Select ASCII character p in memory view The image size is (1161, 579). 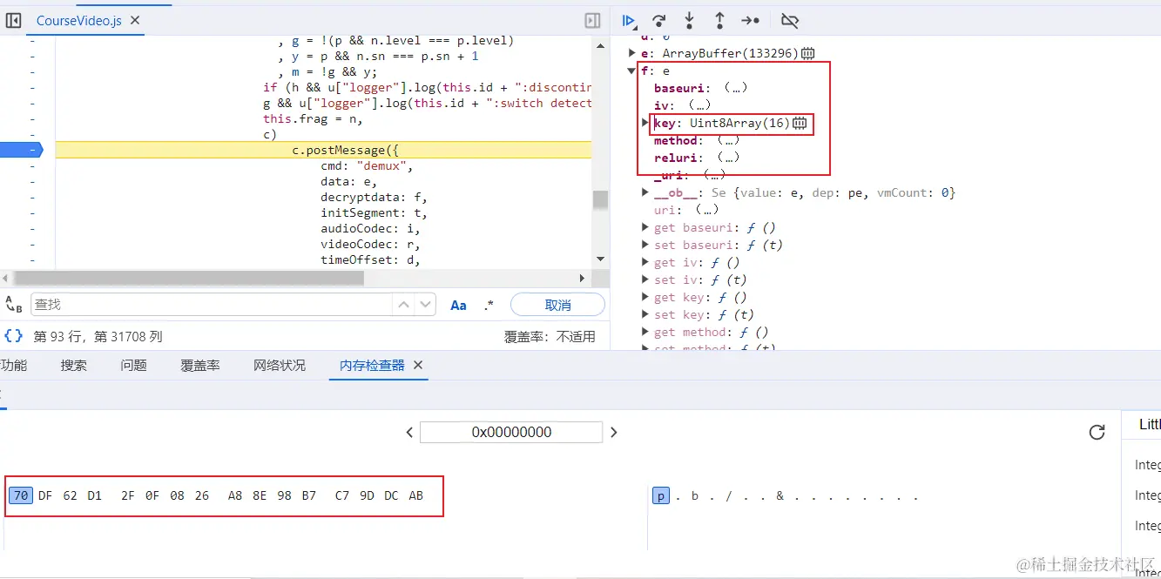pyautogui.click(x=661, y=495)
